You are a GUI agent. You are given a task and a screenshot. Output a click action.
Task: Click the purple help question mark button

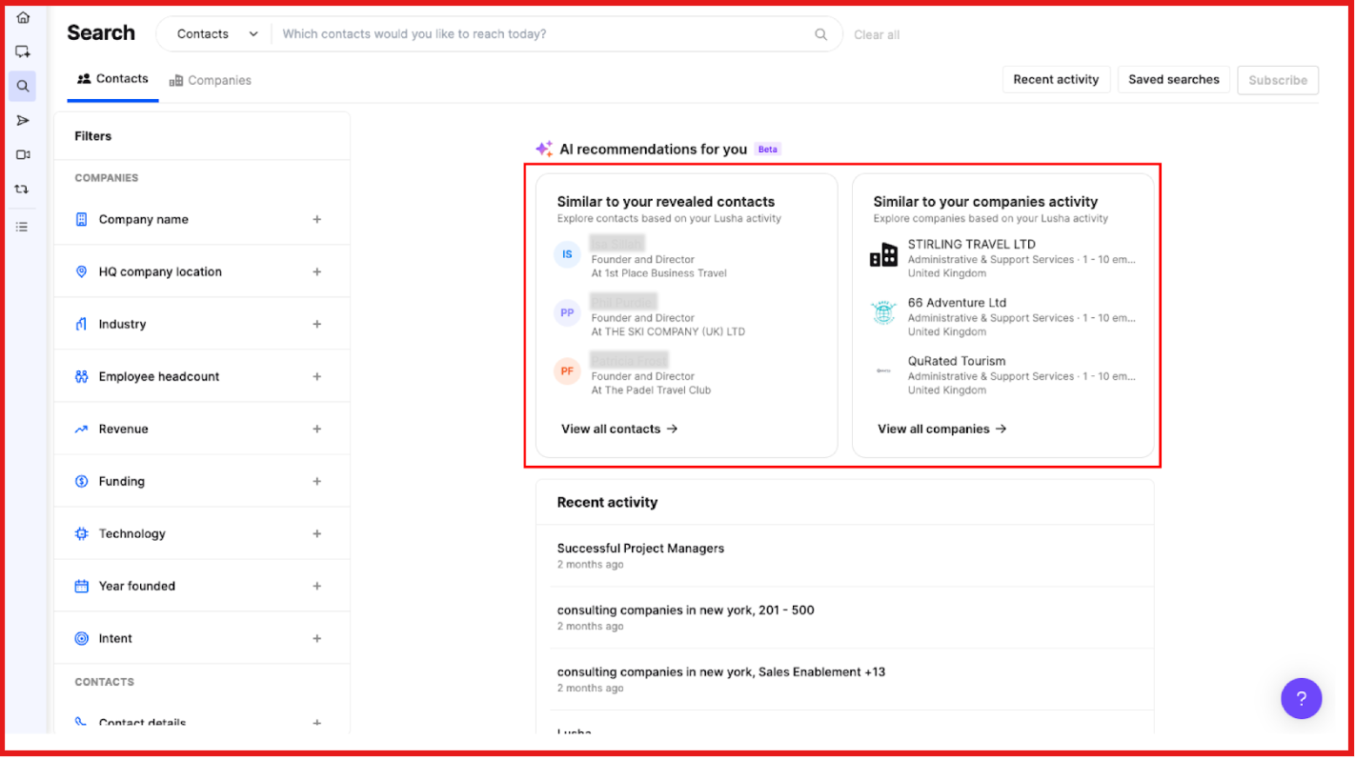click(x=1301, y=698)
